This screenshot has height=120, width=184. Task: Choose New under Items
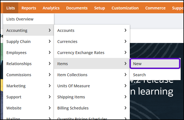coord(155,64)
